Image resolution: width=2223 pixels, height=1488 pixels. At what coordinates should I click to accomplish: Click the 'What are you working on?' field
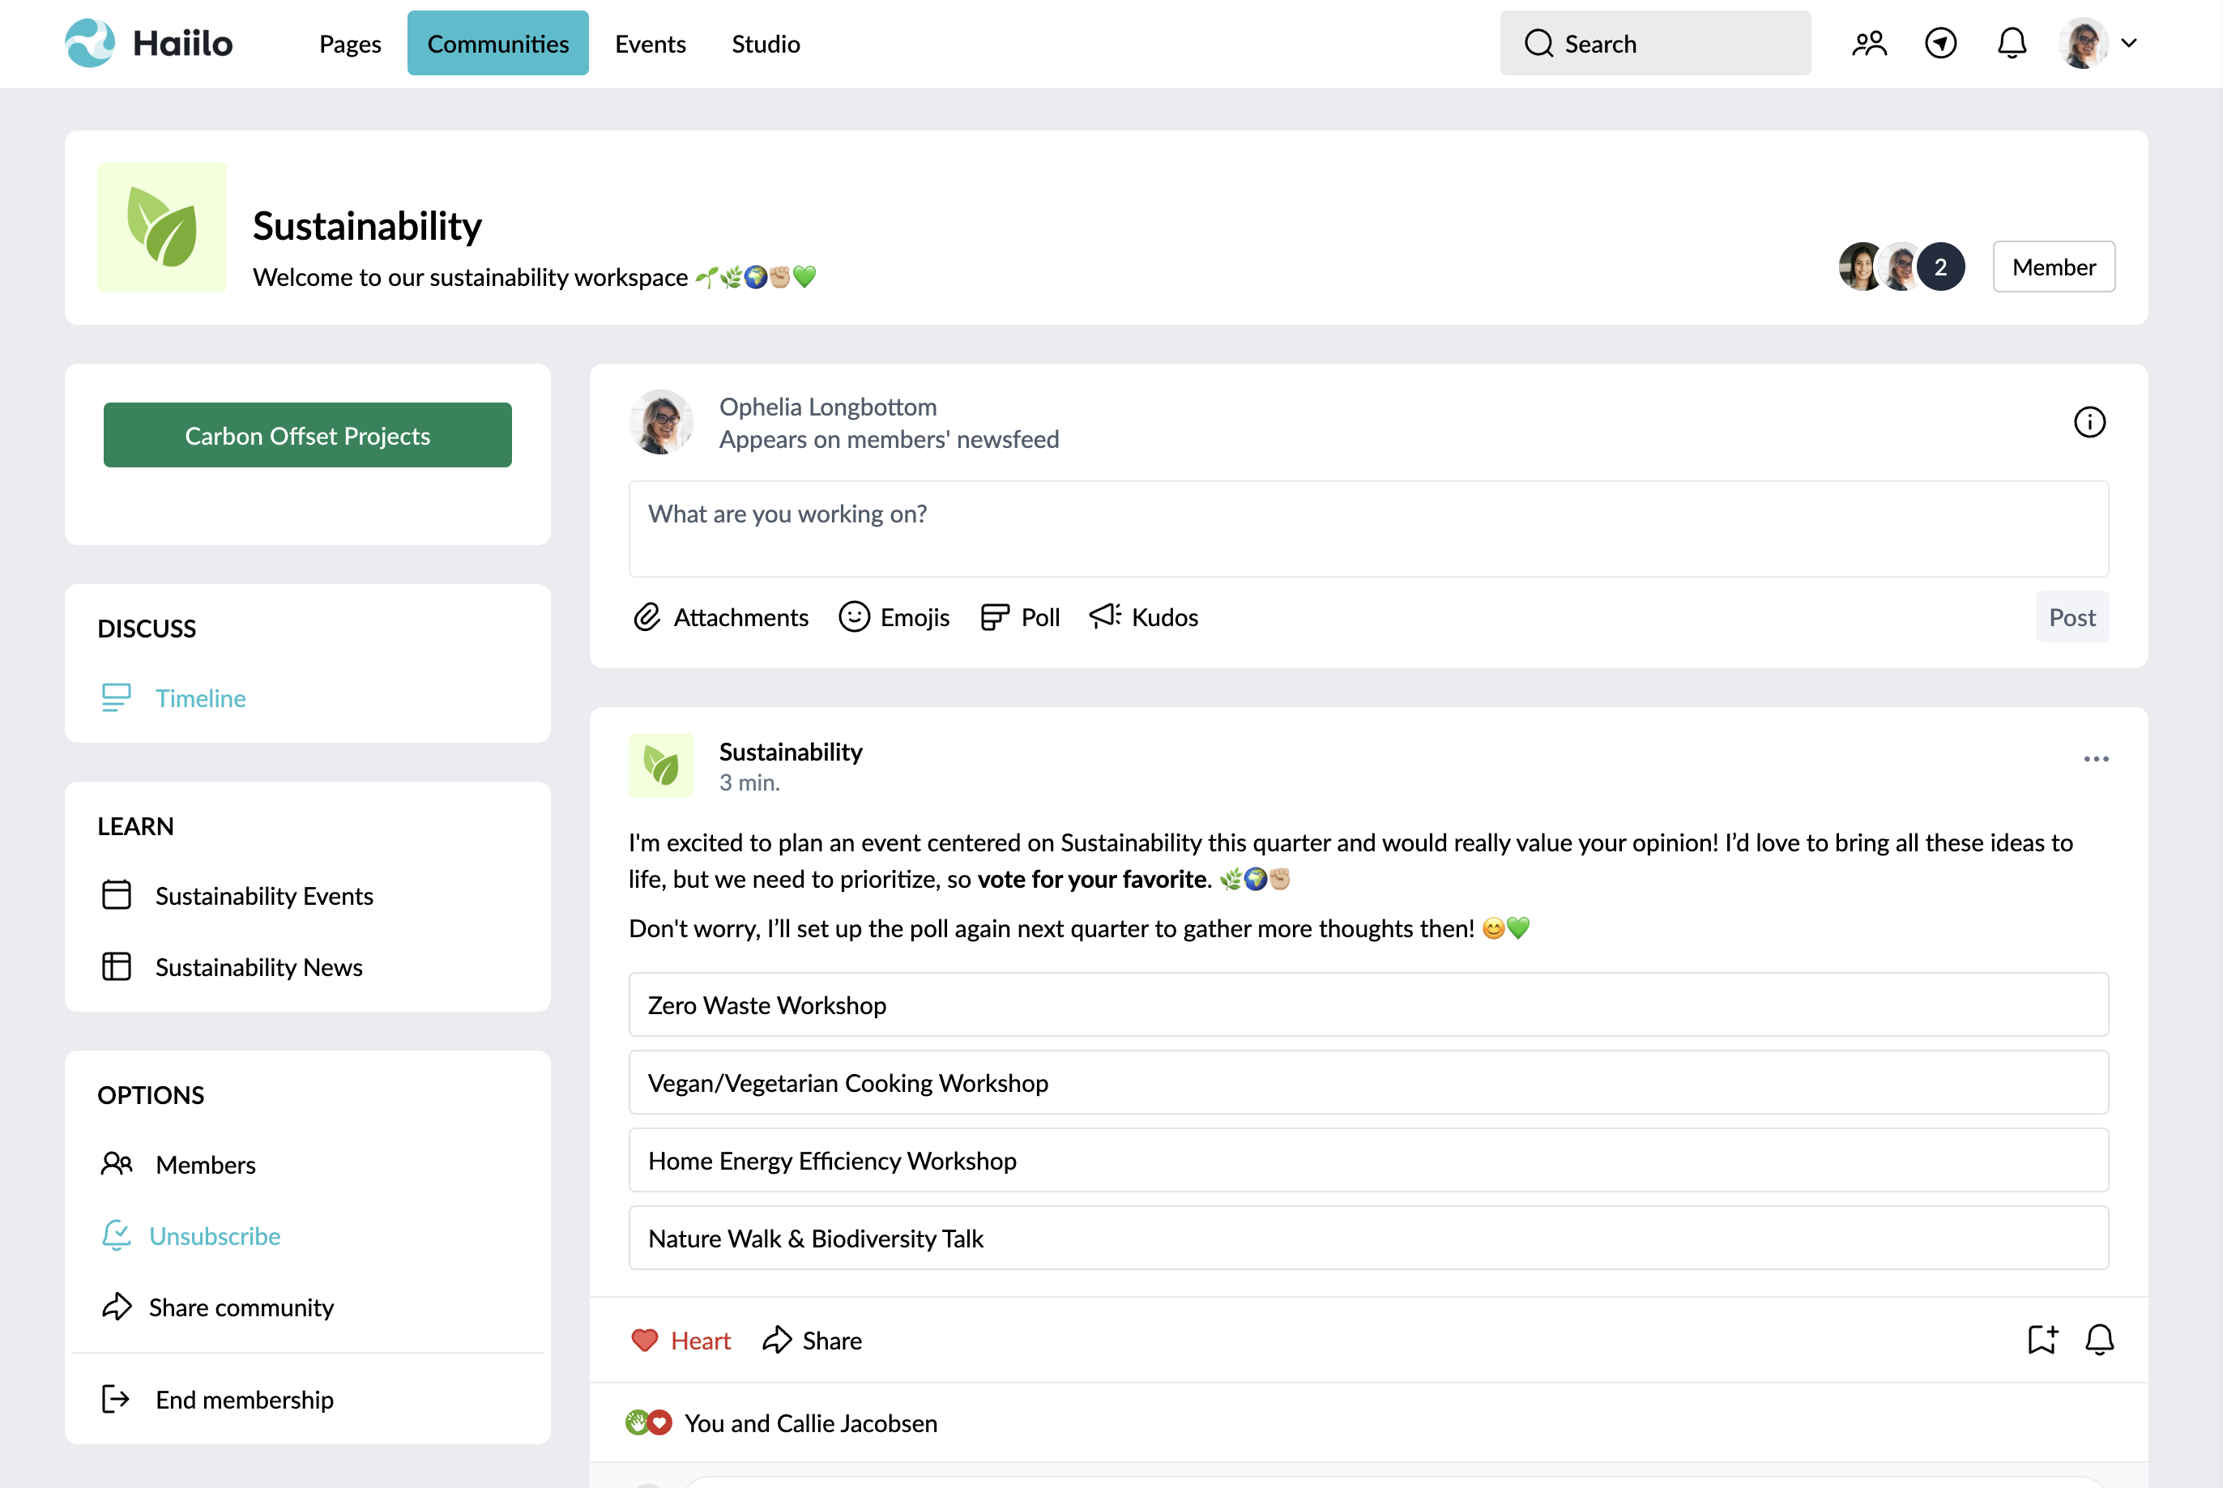[1368, 529]
